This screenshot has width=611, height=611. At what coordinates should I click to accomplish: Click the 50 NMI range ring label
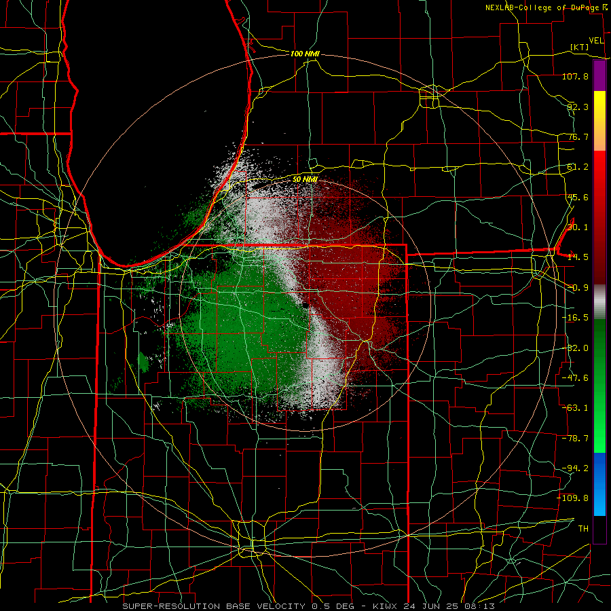click(x=305, y=180)
